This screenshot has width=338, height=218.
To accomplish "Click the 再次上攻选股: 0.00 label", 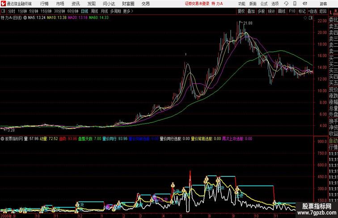I will (x=237, y=139).
